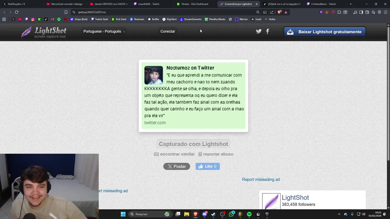Image resolution: width=390 pixels, height=219 pixels.
Task: Open the TikTok bookmark icon
Action: [x=46, y=19]
